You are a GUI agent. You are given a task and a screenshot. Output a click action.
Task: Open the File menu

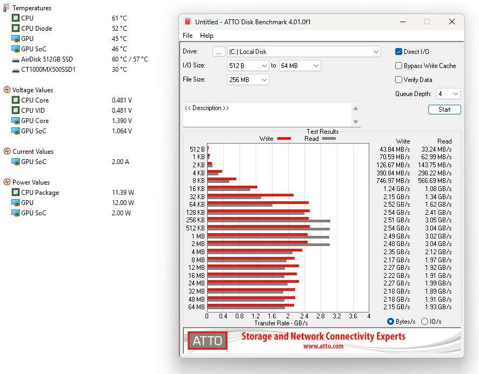188,36
